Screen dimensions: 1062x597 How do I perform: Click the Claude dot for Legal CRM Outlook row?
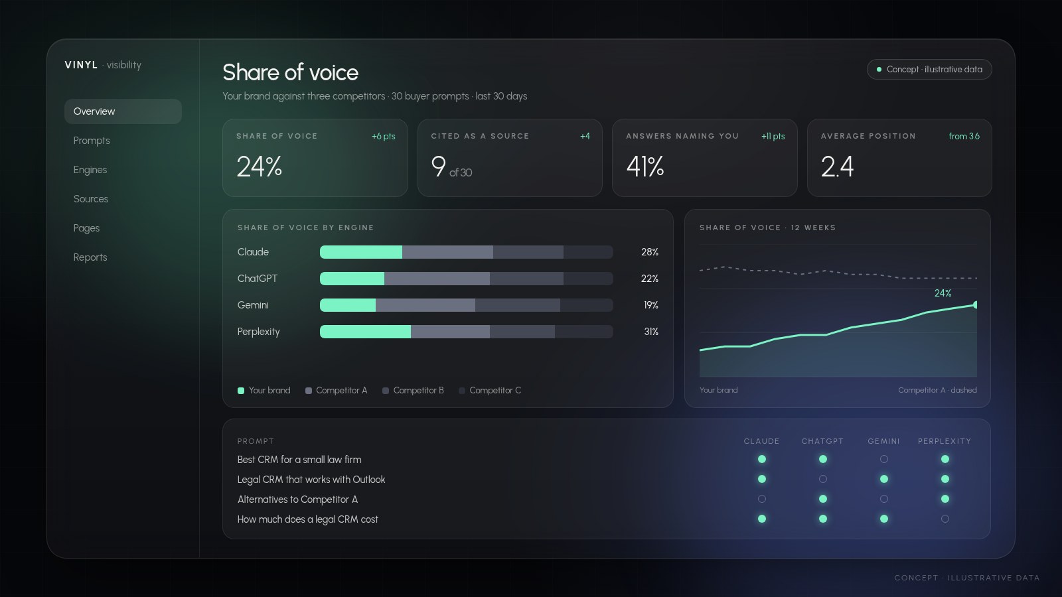[762, 479]
